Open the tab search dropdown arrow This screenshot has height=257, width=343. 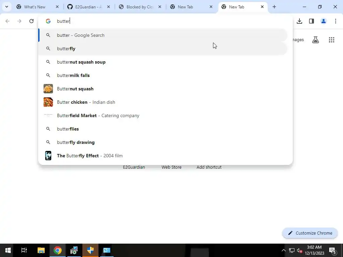[x=7, y=7]
